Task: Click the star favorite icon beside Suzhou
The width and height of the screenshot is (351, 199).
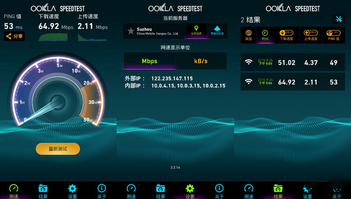Action: click(131, 31)
